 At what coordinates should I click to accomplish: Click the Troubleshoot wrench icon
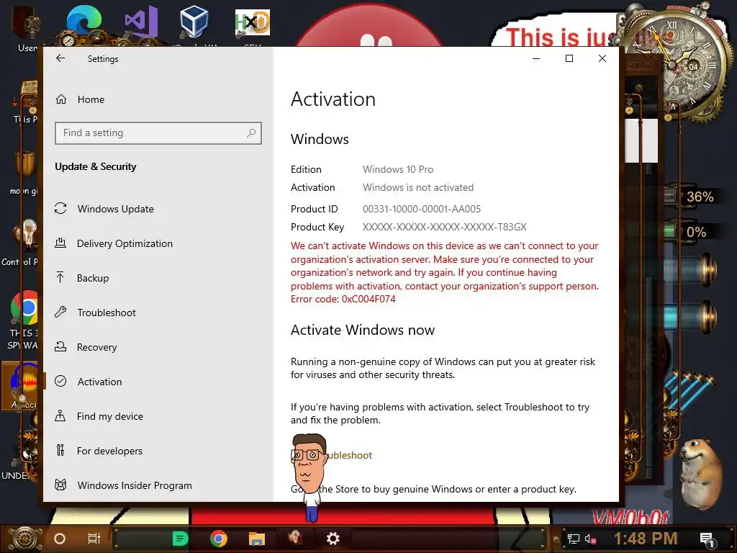[x=60, y=312]
